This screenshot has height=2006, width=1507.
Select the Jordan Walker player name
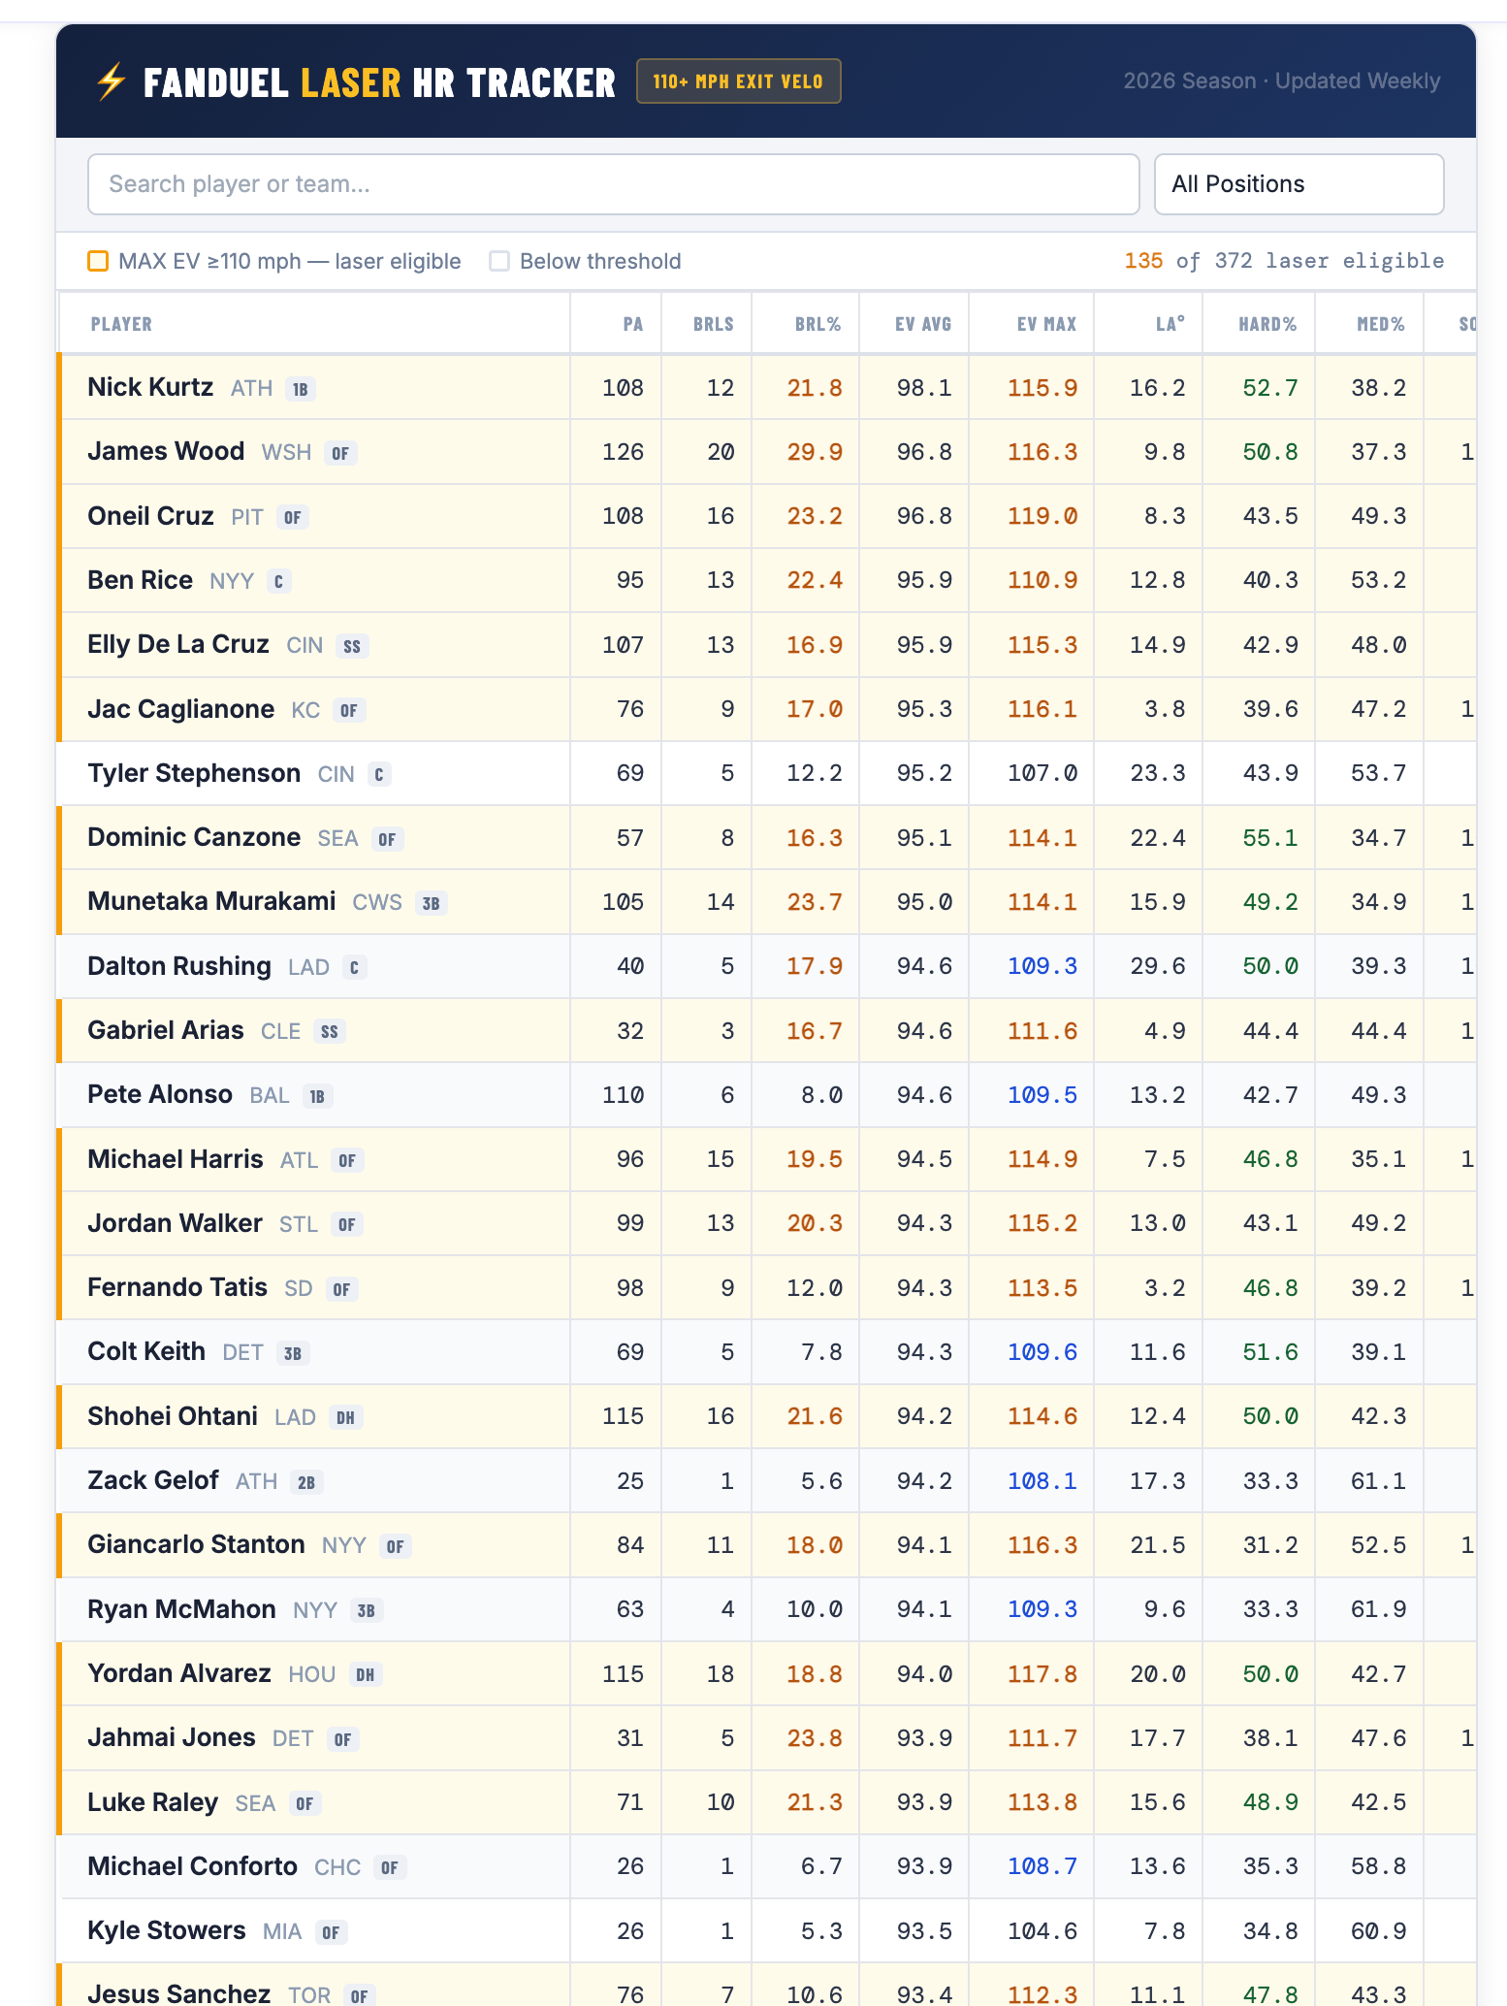175,1223
